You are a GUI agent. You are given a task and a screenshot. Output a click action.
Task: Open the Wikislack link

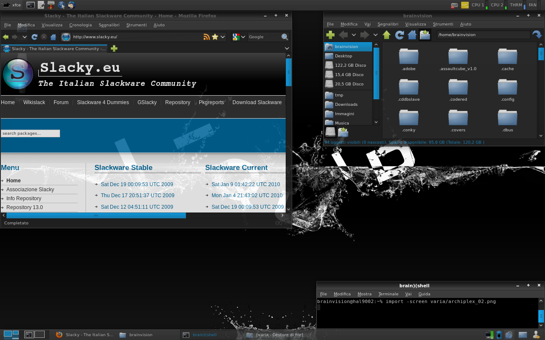[34, 102]
